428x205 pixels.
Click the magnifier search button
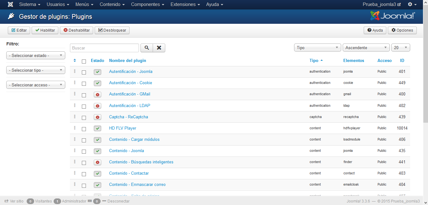[146, 48]
